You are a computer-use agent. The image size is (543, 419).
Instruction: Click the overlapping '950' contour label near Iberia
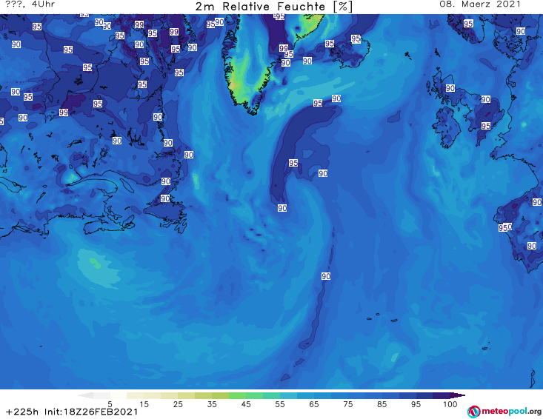(x=505, y=228)
